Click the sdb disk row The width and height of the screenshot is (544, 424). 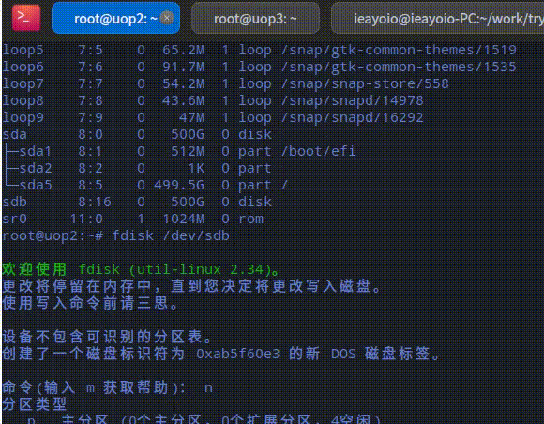(137, 202)
